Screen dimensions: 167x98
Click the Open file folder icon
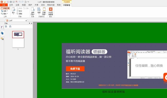click(x=5, y=2)
